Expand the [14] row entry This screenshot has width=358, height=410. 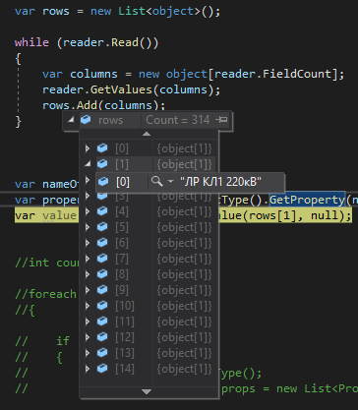(x=88, y=369)
